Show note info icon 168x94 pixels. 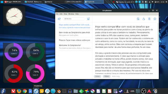pos(155,19)
